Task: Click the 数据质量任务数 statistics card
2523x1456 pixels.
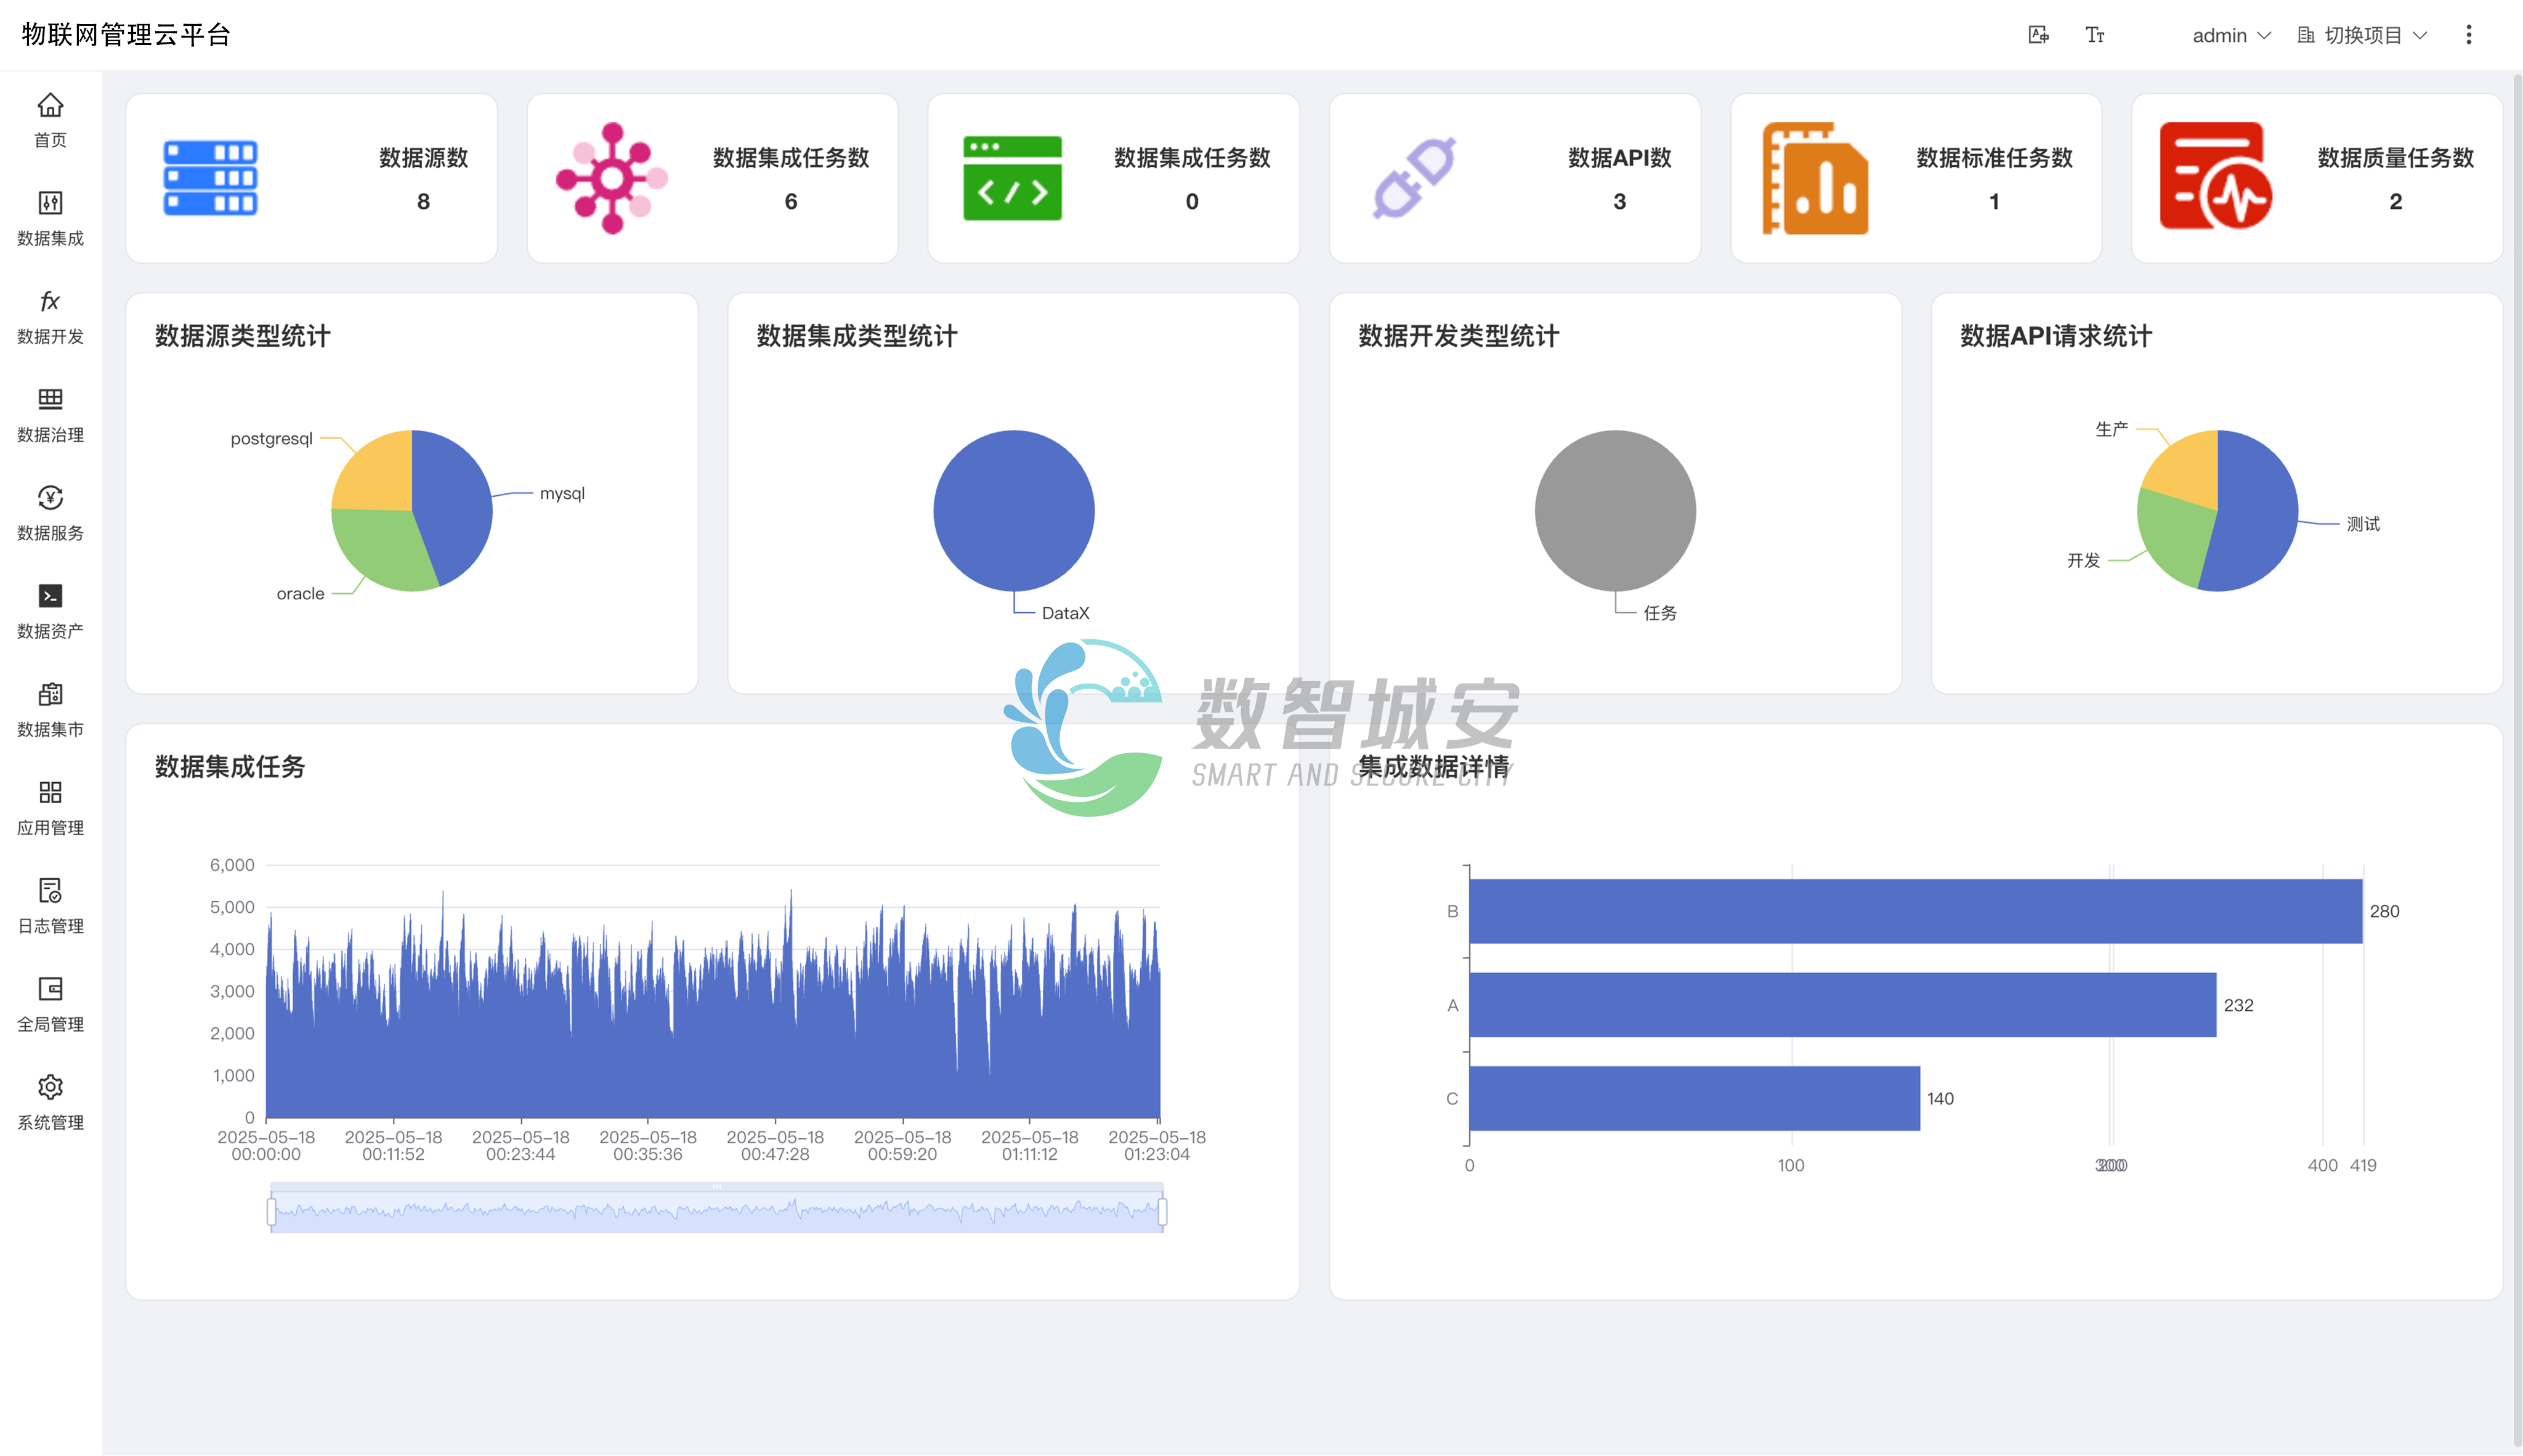Action: click(x=2316, y=178)
